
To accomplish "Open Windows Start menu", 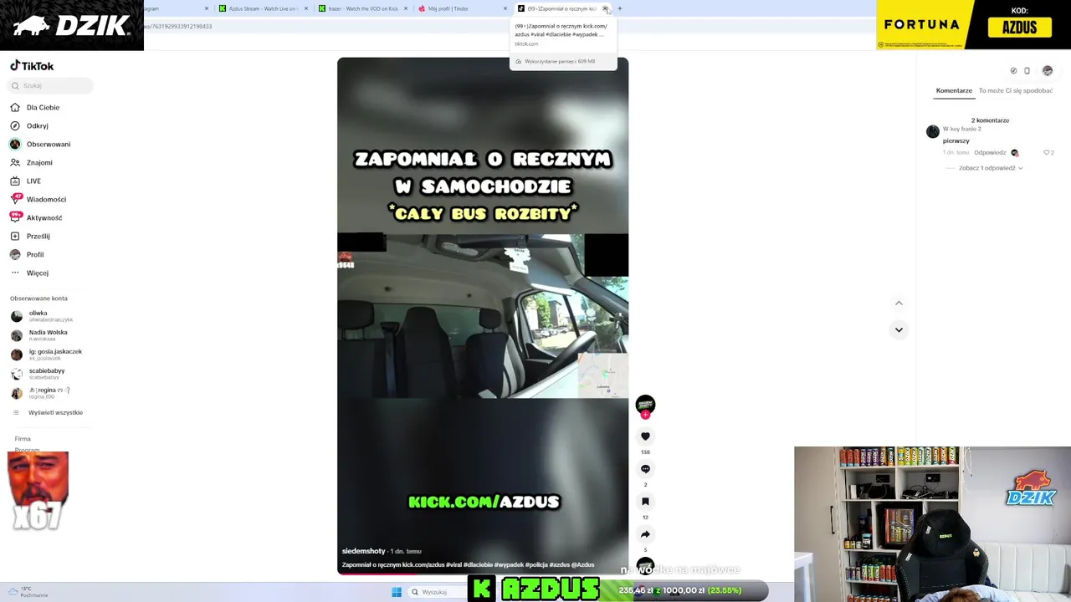I will (397, 592).
